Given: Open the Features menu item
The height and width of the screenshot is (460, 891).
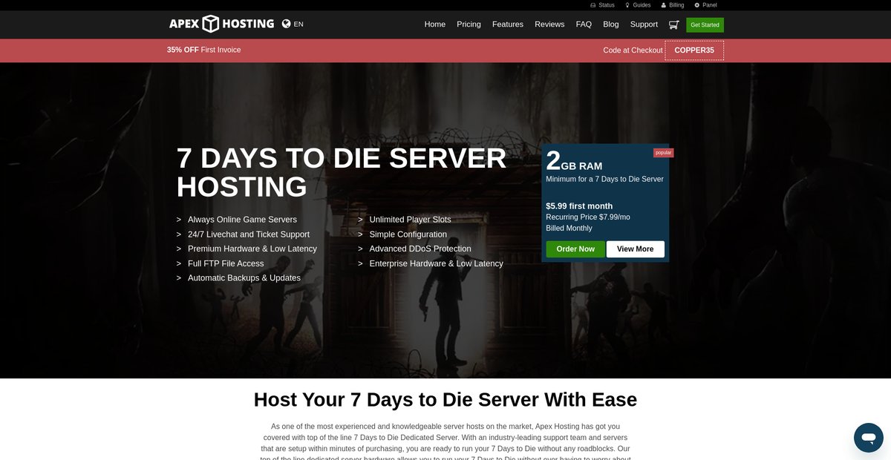Looking at the screenshot, I should pyautogui.click(x=508, y=24).
